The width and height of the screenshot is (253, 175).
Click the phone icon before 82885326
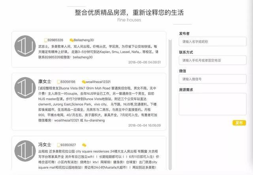[x=46, y=40]
